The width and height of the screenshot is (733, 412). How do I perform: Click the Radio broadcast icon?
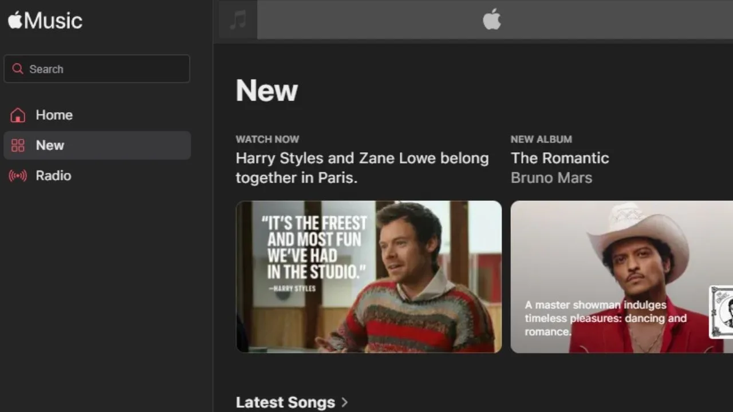coord(18,176)
